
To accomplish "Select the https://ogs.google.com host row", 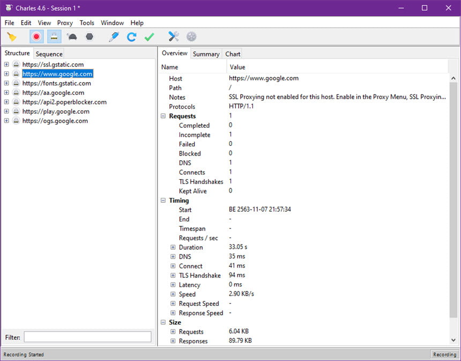I will (x=55, y=121).
